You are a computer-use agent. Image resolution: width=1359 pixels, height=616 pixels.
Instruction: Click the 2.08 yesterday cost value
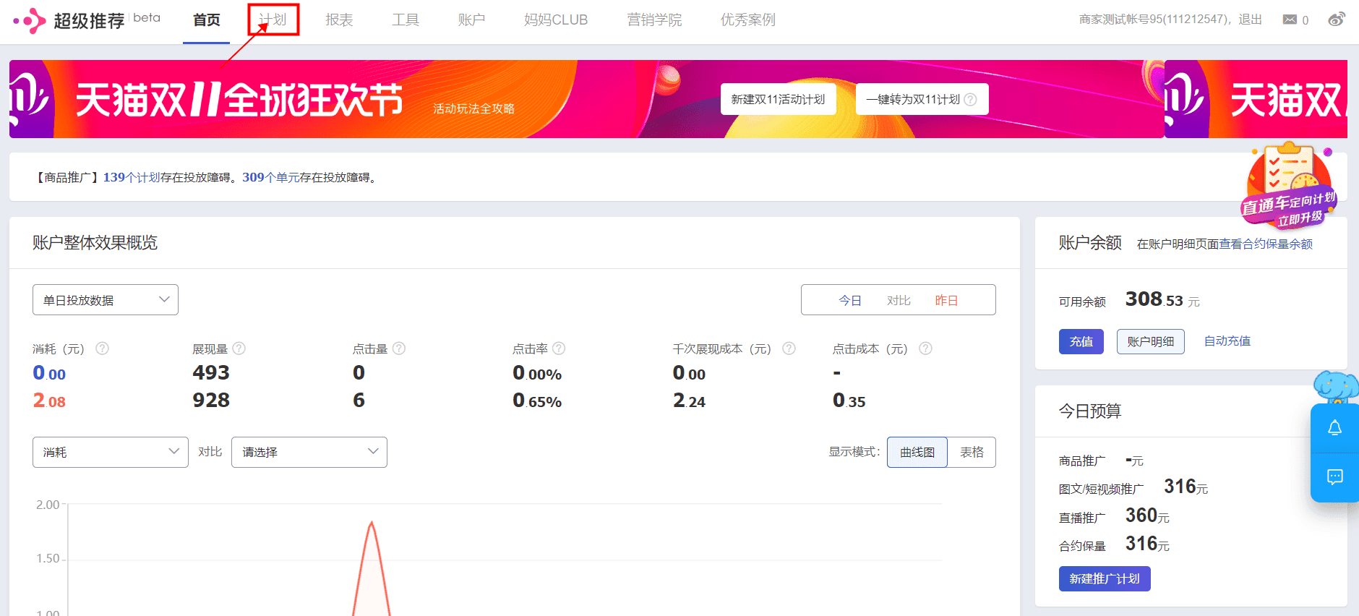click(x=49, y=401)
